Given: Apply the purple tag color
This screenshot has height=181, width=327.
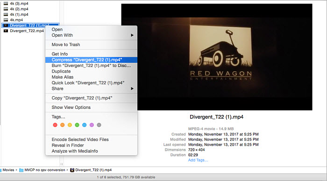Looking at the screenshot, I should (x=92, y=125).
